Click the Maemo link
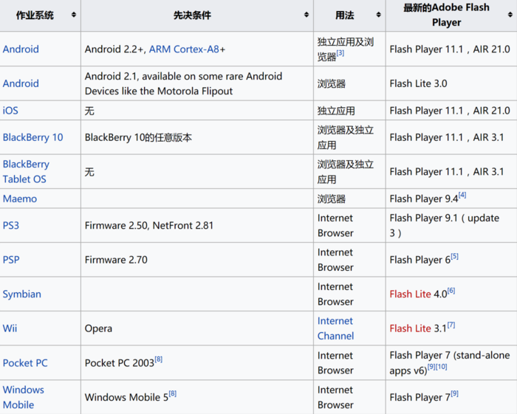Viewport: 517px width, 414px height. [x=20, y=199]
